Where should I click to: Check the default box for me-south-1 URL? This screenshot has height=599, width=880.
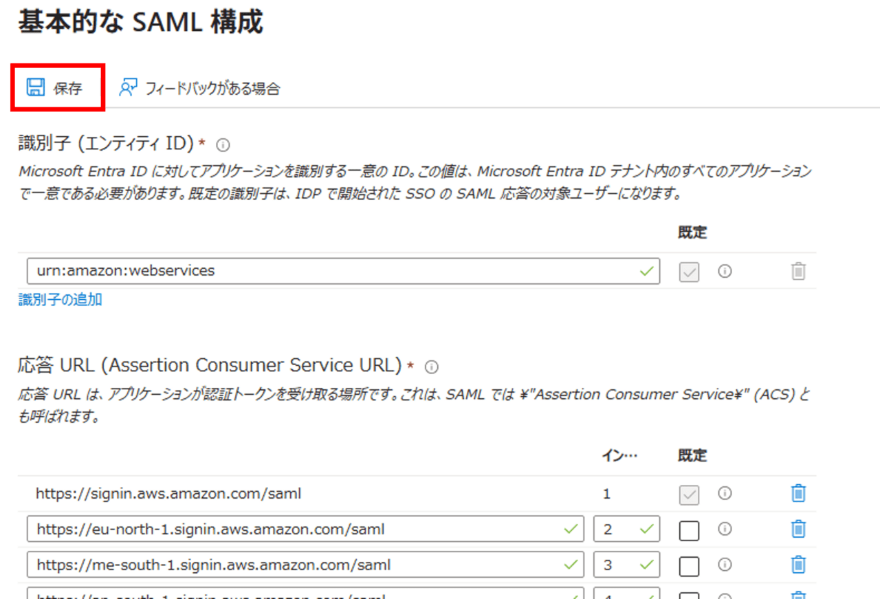click(689, 566)
